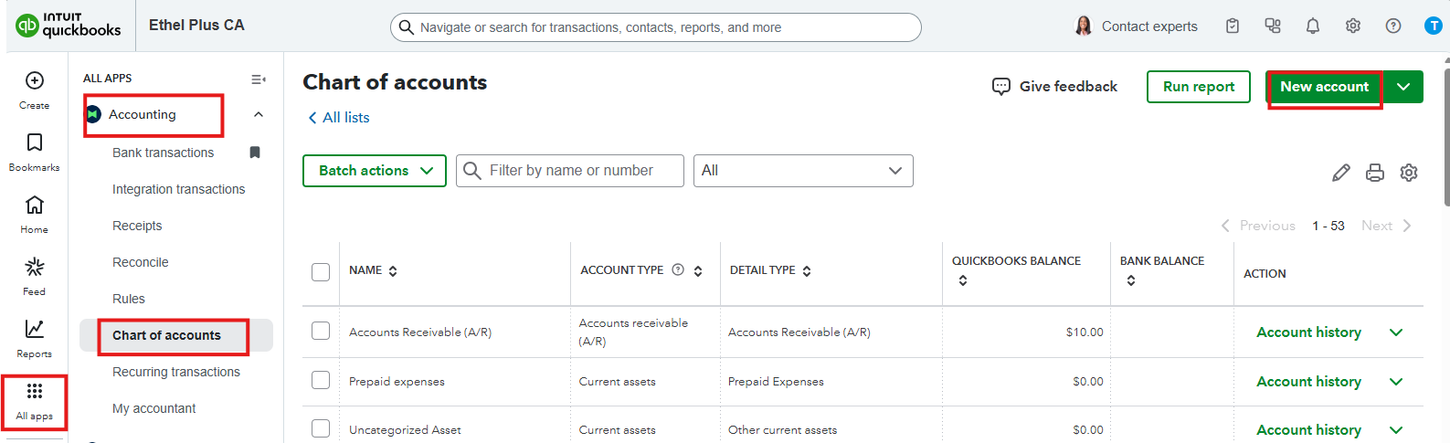Select Bank transactions in Accounting menu

163,153
